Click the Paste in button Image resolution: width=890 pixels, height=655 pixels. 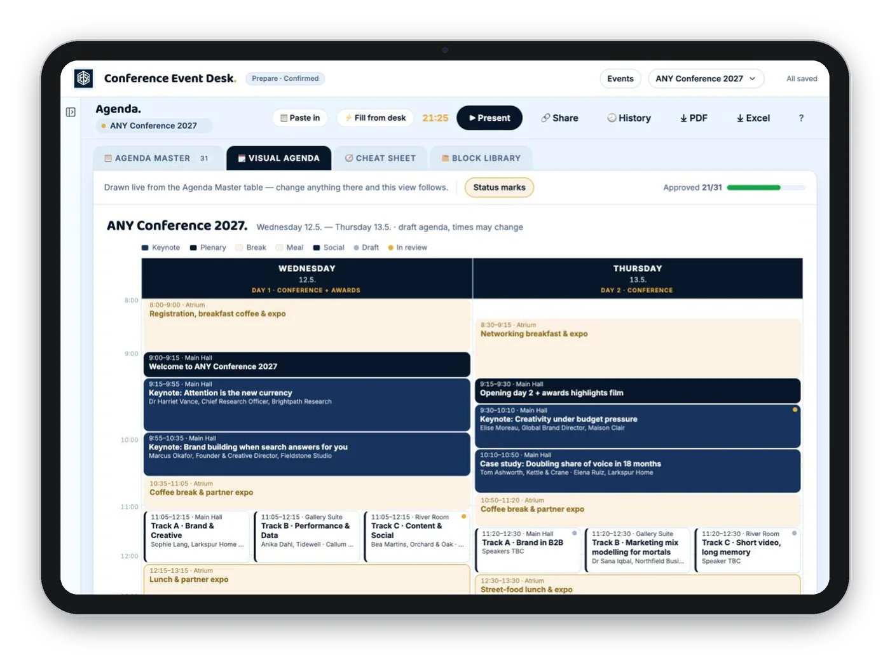tap(300, 118)
